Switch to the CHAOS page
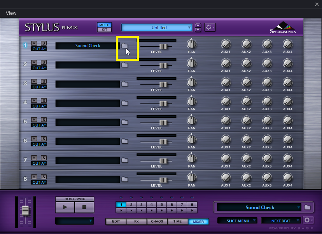Image resolution: width=322 pixels, height=234 pixels. tap(157, 222)
